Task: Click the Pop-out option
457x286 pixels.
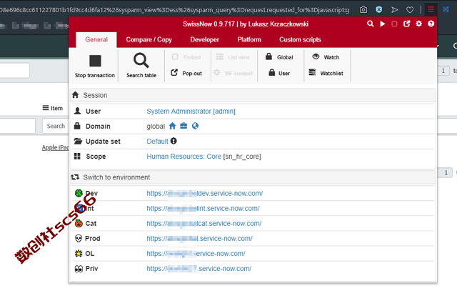Action: pos(186,73)
